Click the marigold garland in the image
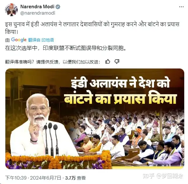The height and width of the screenshot is (184, 188). click(x=59, y=160)
